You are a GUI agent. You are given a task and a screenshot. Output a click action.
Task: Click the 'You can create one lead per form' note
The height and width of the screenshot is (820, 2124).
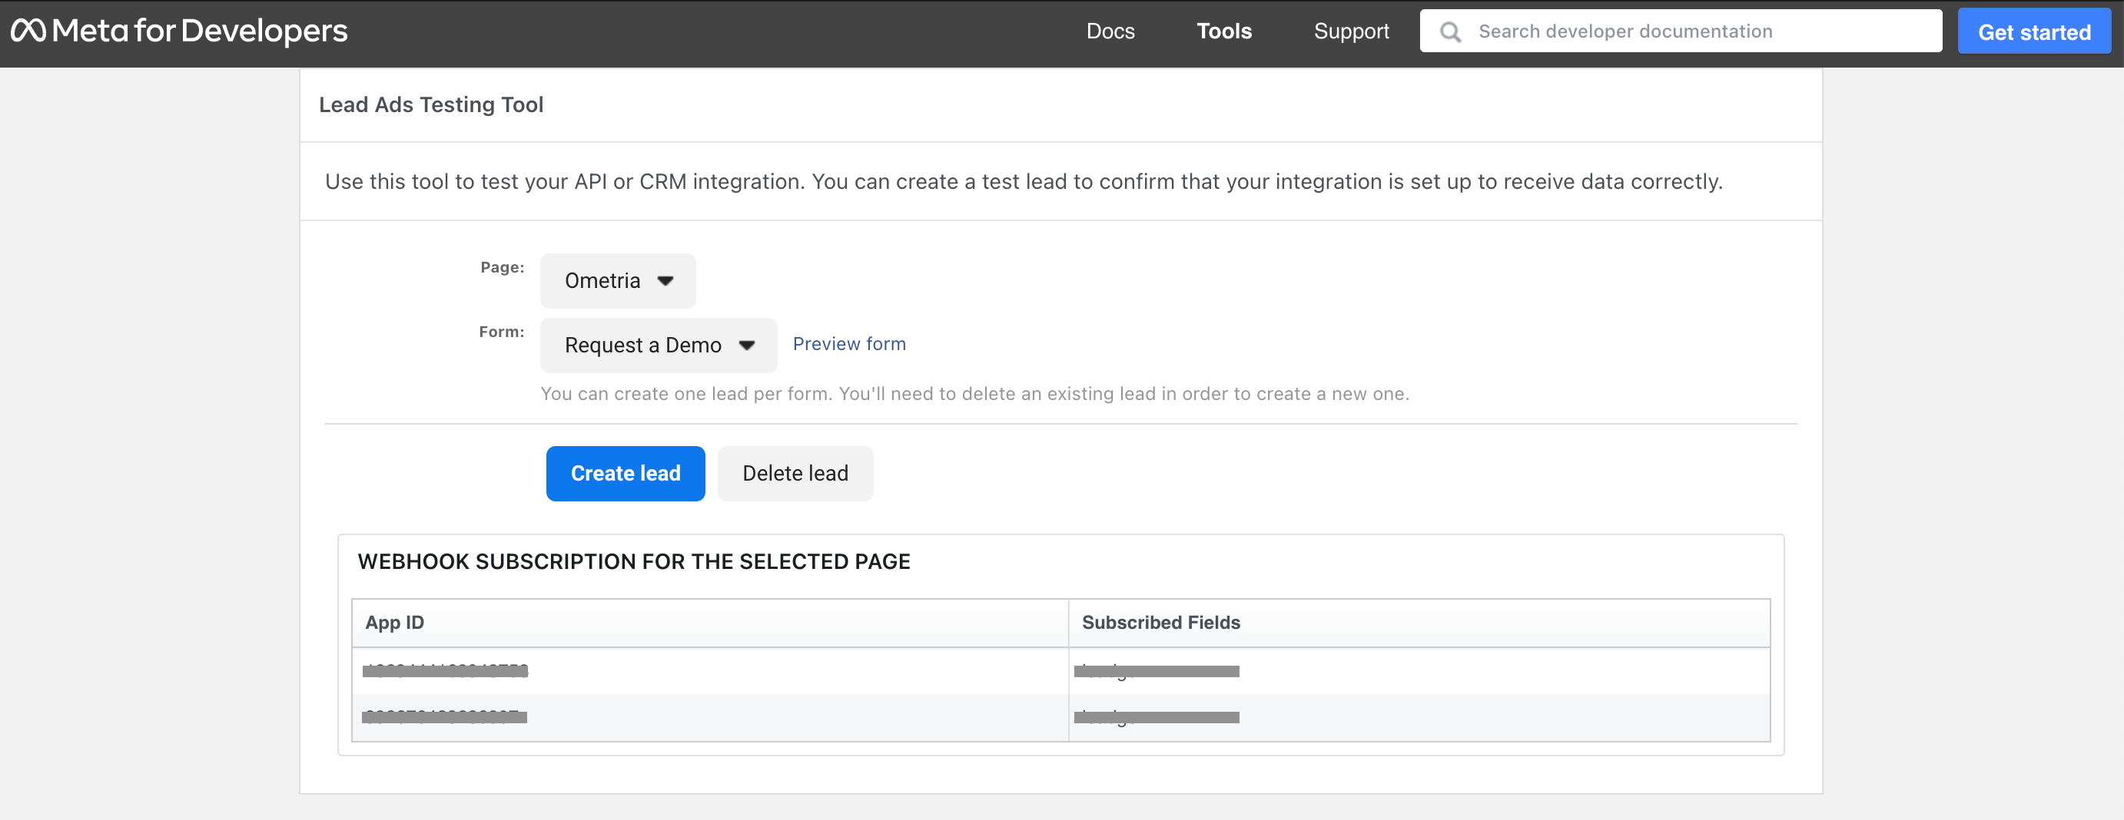(974, 394)
